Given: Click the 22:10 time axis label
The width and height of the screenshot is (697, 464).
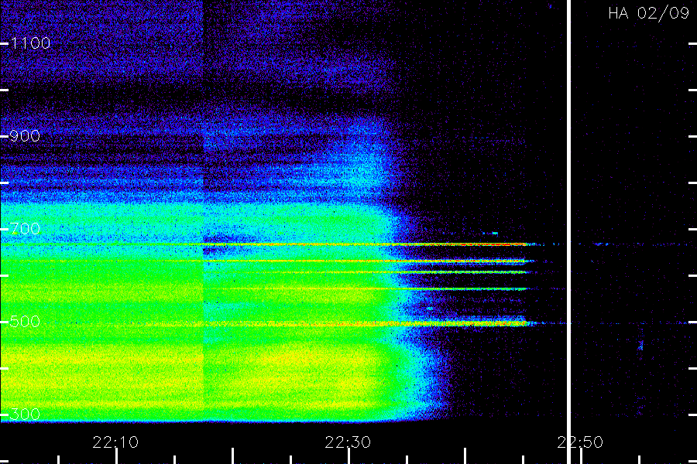Looking at the screenshot, I should (115, 442).
